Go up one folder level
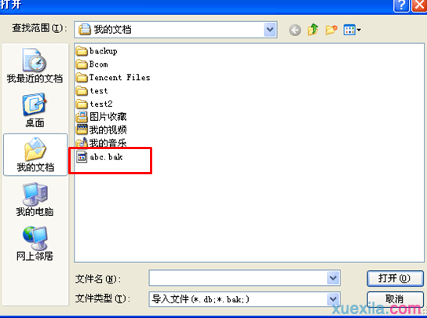 pyautogui.click(x=313, y=29)
